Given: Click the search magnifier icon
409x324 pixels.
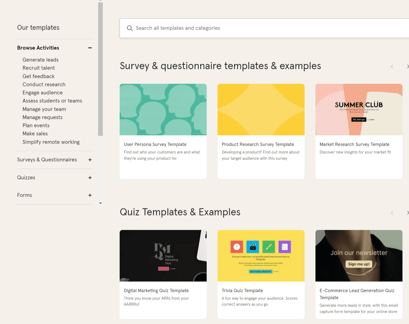Looking at the screenshot, I should click(x=130, y=28).
